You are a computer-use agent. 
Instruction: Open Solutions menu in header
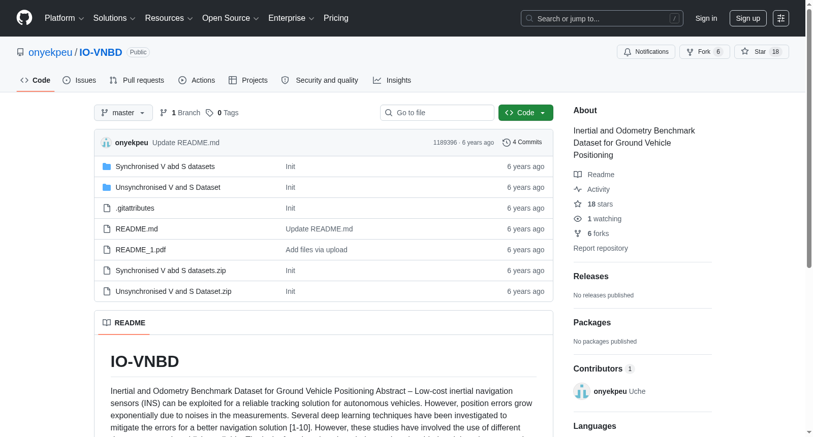point(114,18)
